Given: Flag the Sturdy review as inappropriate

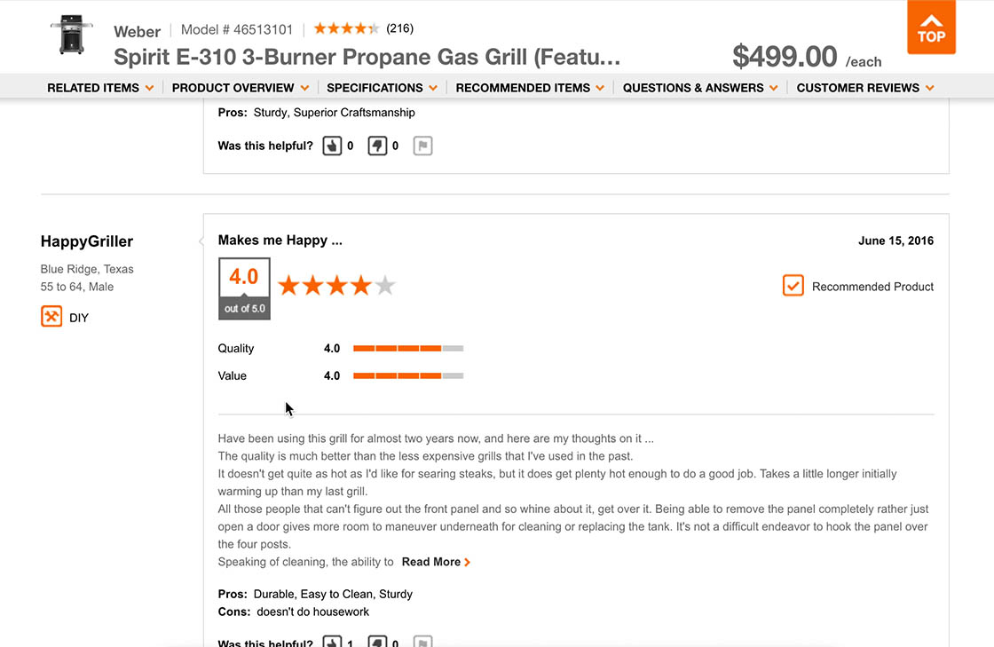Looking at the screenshot, I should [x=422, y=146].
